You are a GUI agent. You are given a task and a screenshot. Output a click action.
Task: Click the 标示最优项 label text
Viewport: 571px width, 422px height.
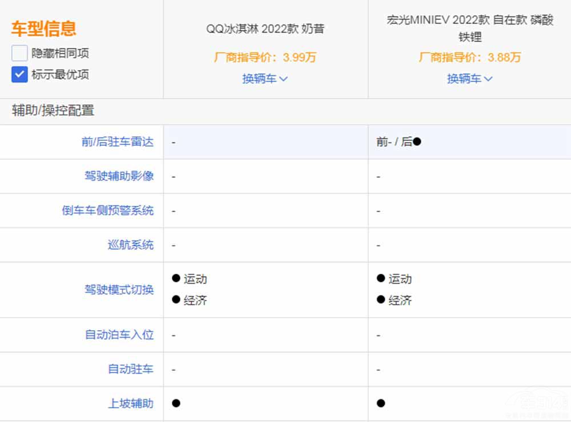tap(60, 75)
